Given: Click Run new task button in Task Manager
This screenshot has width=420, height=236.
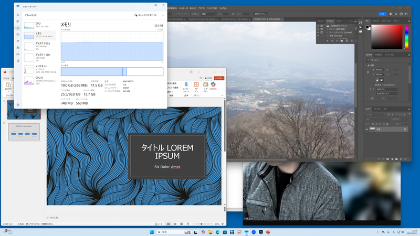Looking at the screenshot, I should point(145,15).
